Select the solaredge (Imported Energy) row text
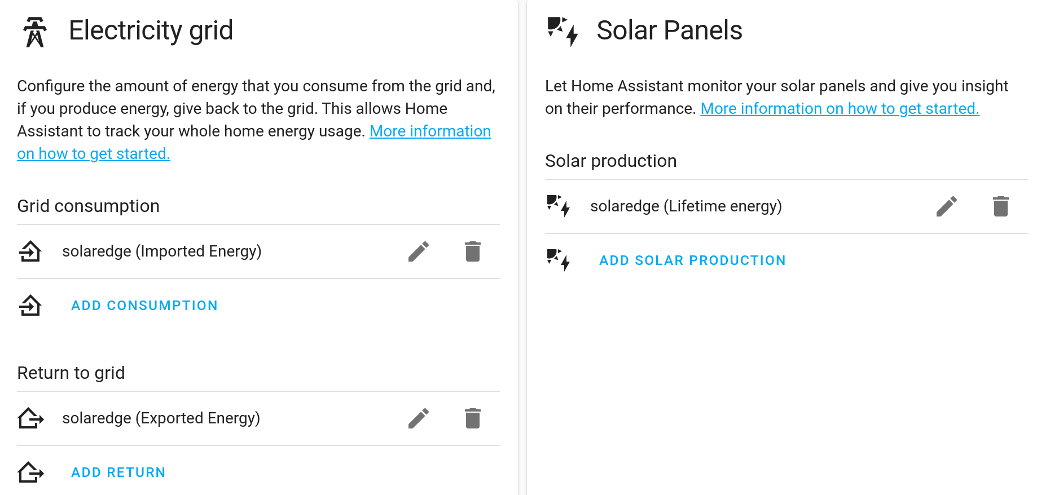Screen dimensions: 1037x495 162,251
